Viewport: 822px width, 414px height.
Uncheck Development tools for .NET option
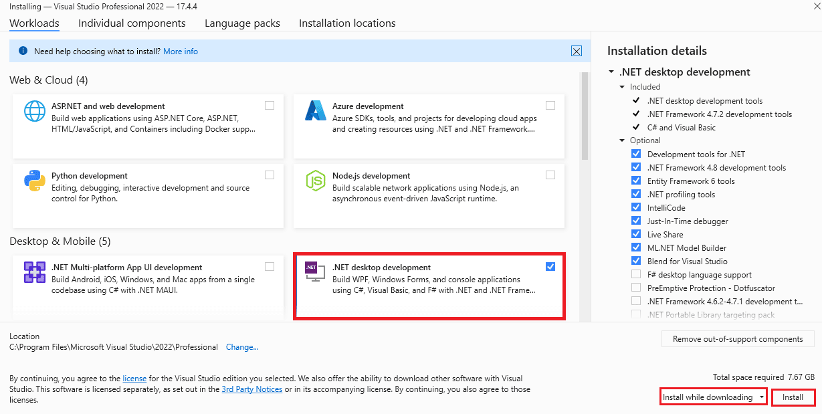coord(636,154)
